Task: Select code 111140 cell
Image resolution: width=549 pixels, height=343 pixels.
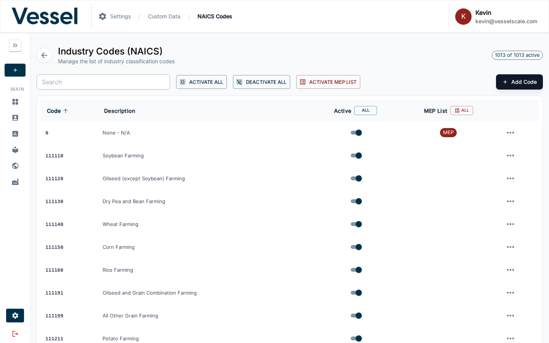Action: click(x=55, y=224)
